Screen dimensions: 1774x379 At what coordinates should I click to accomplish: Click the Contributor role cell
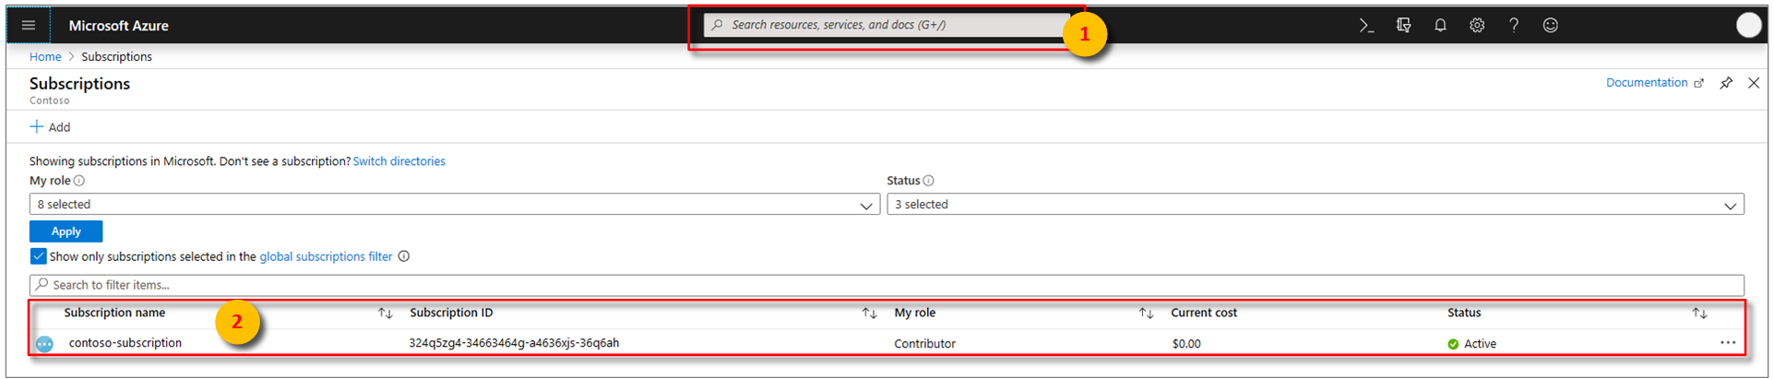pos(924,344)
